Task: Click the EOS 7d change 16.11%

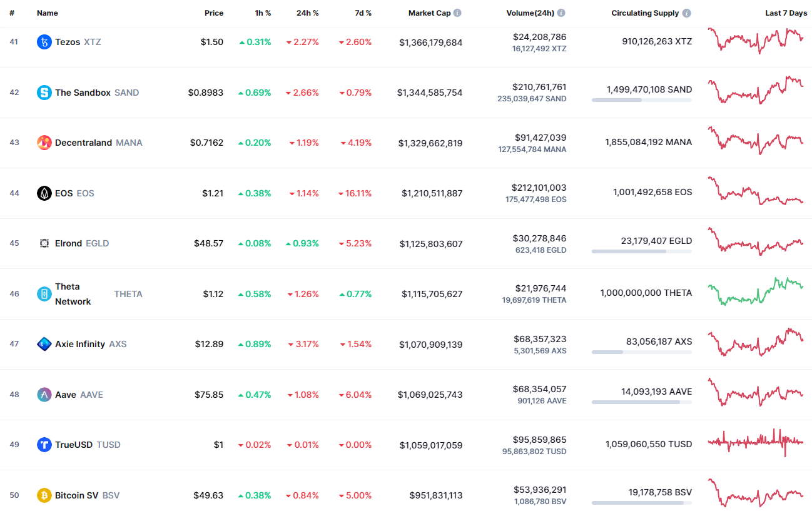Action: point(355,193)
